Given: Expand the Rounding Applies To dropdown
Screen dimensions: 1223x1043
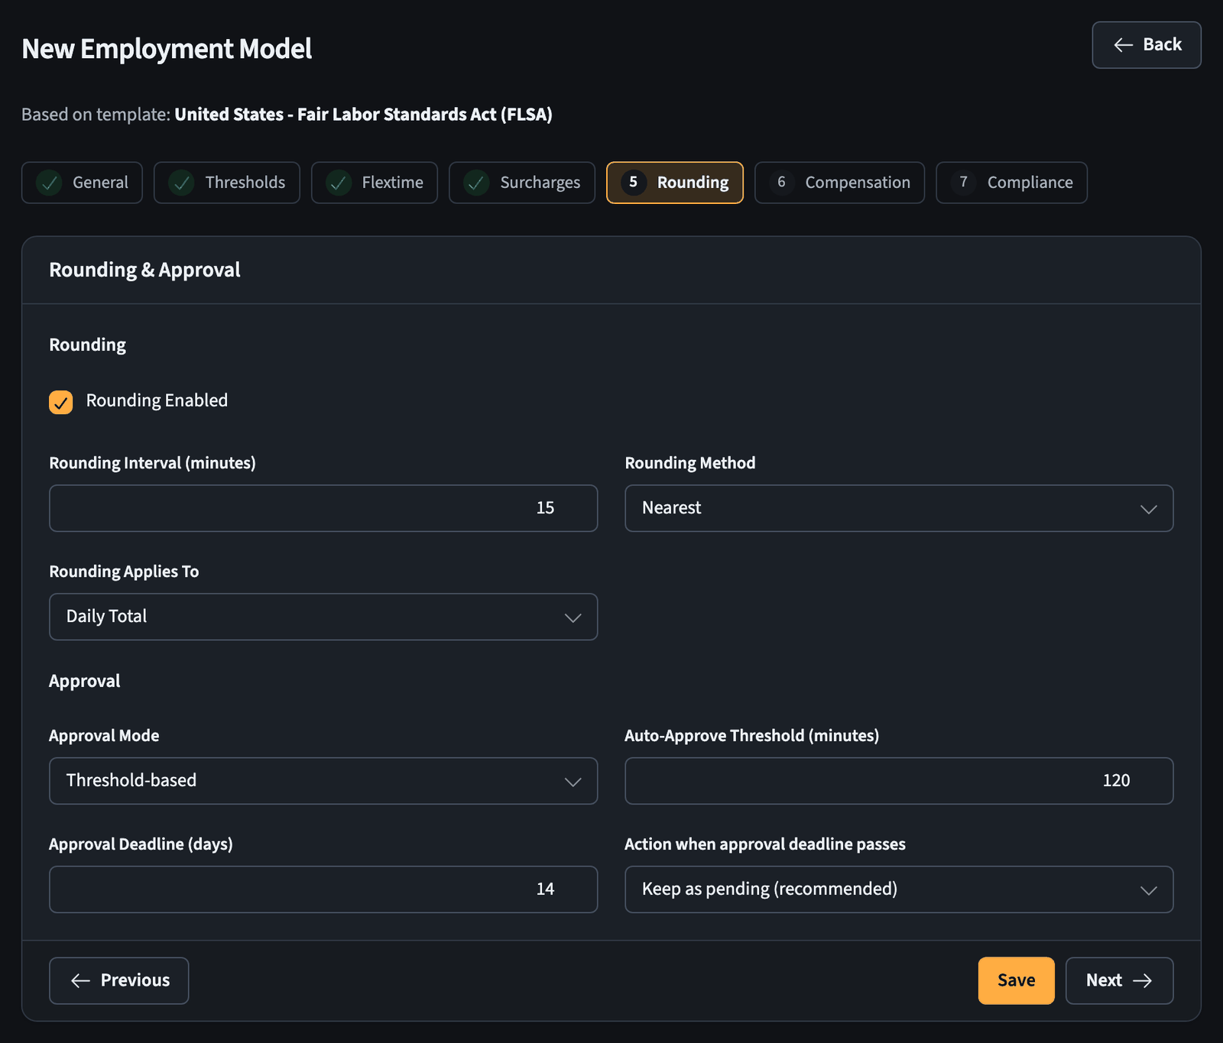Looking at the screenshot, I should (x=323, y=617).
